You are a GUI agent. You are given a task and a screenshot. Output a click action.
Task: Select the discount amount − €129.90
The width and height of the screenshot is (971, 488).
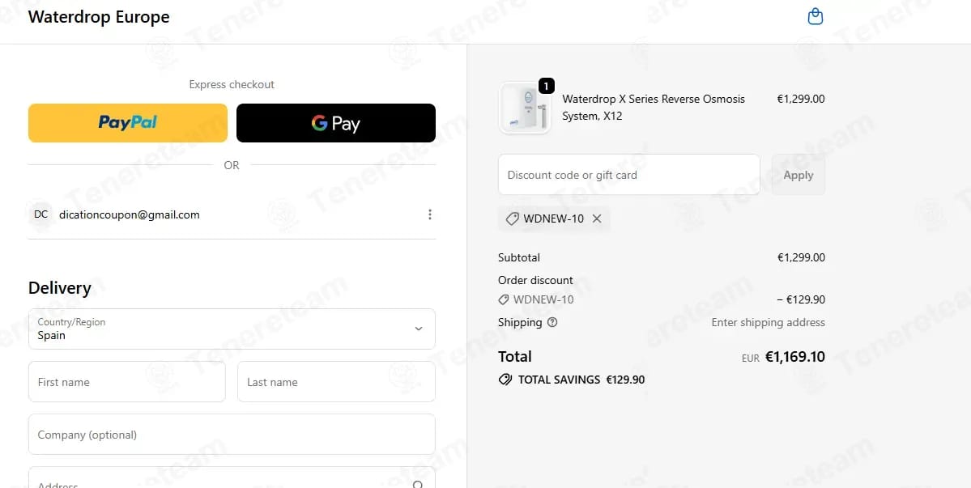click(801, 300)
